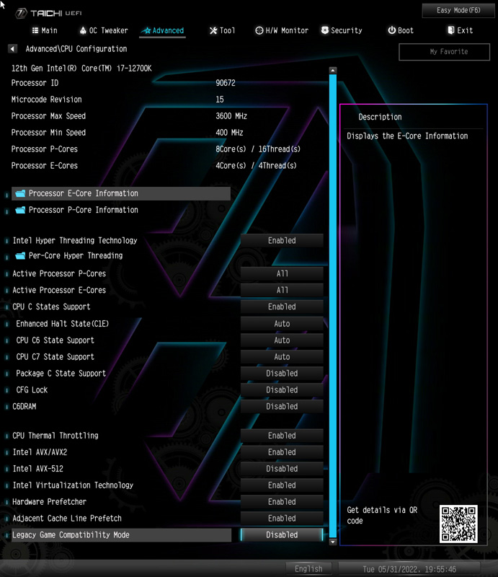The image size is (498, 577).
Task: Select the Intel Hyper Threading Technology label
Action: point(75,240)
